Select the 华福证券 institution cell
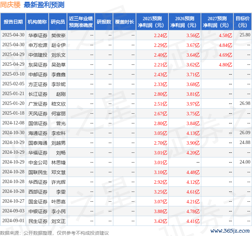Screen dimensions: 252x236 click(x=38, y=152)
